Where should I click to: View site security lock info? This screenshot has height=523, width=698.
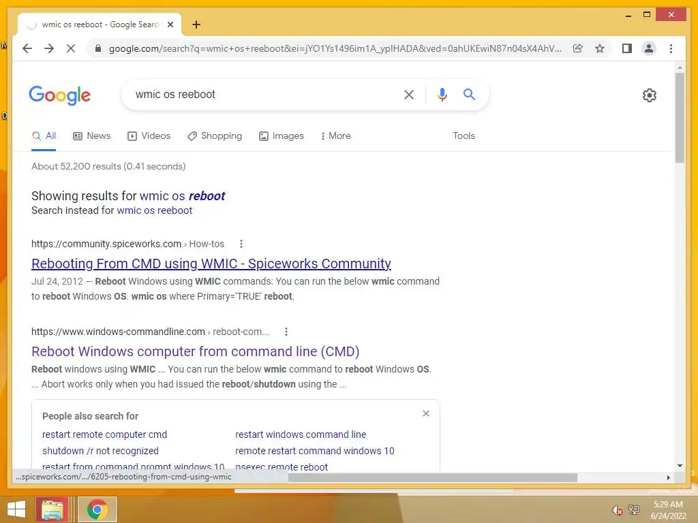pos(98,48)
